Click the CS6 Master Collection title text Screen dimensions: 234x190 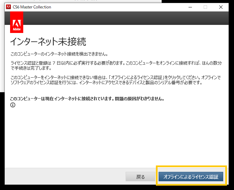32,7
